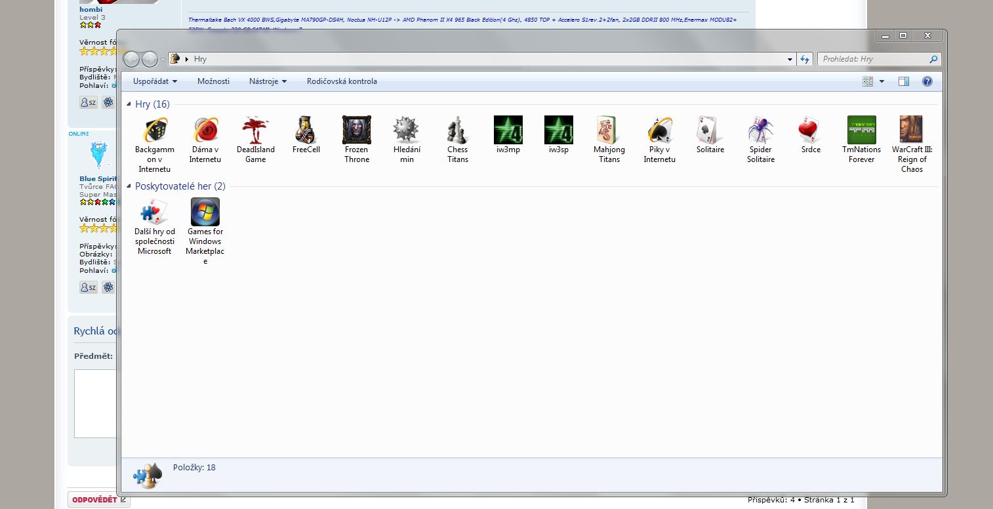Click the Možnosti toolbar item
Image resolution: width=993 pixels, height=509 pixels.
coord(213,81)
